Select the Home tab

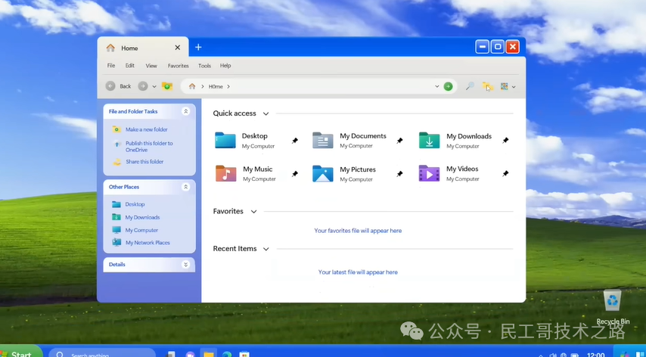142,48
